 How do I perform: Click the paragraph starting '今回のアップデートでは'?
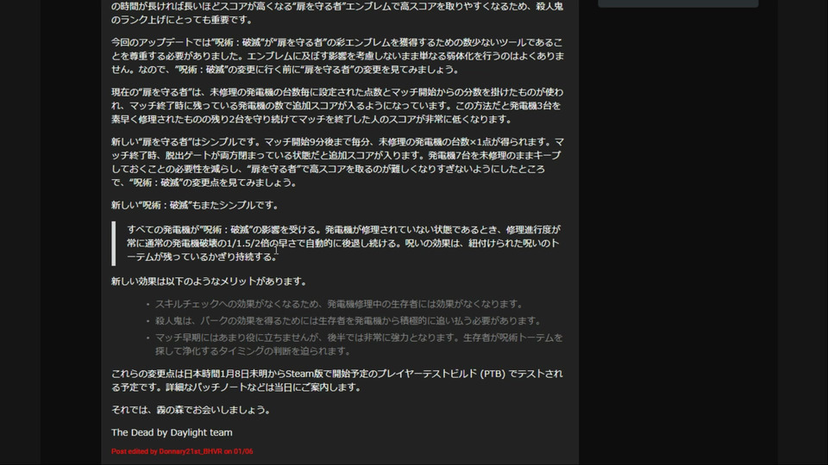(337, 56)
